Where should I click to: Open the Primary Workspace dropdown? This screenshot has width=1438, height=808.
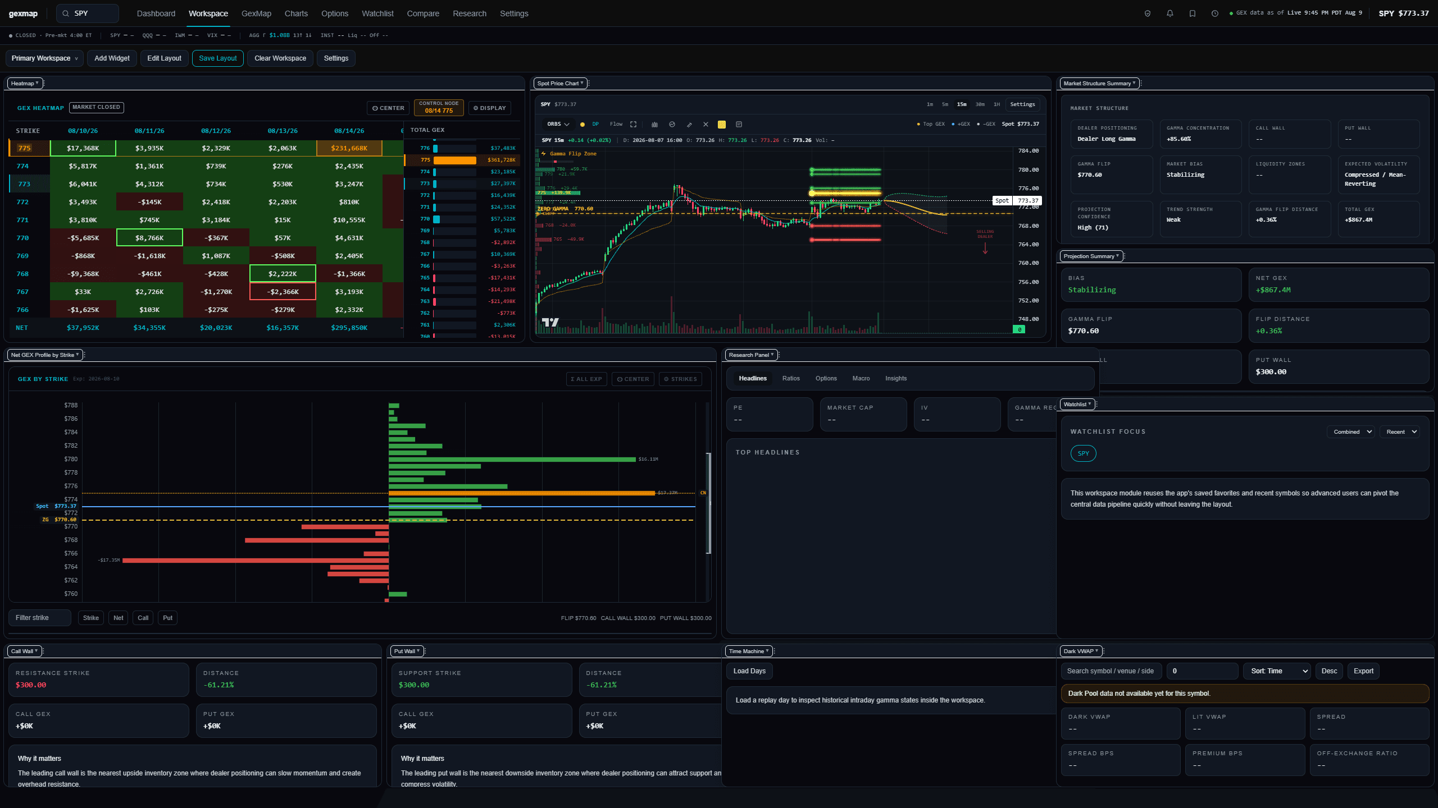44,58
